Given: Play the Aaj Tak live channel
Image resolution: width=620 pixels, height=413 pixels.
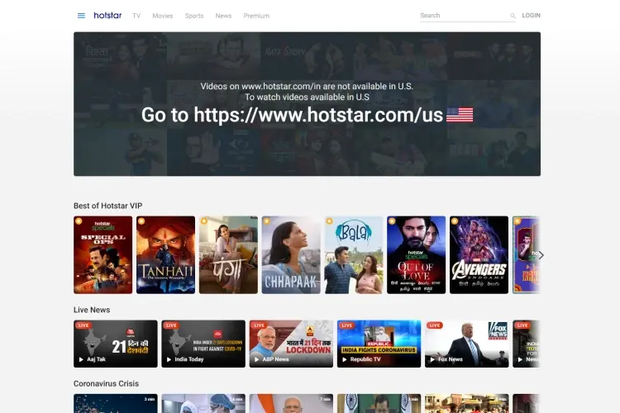Looking at the screenshot, I should click(x=116, y=344).
